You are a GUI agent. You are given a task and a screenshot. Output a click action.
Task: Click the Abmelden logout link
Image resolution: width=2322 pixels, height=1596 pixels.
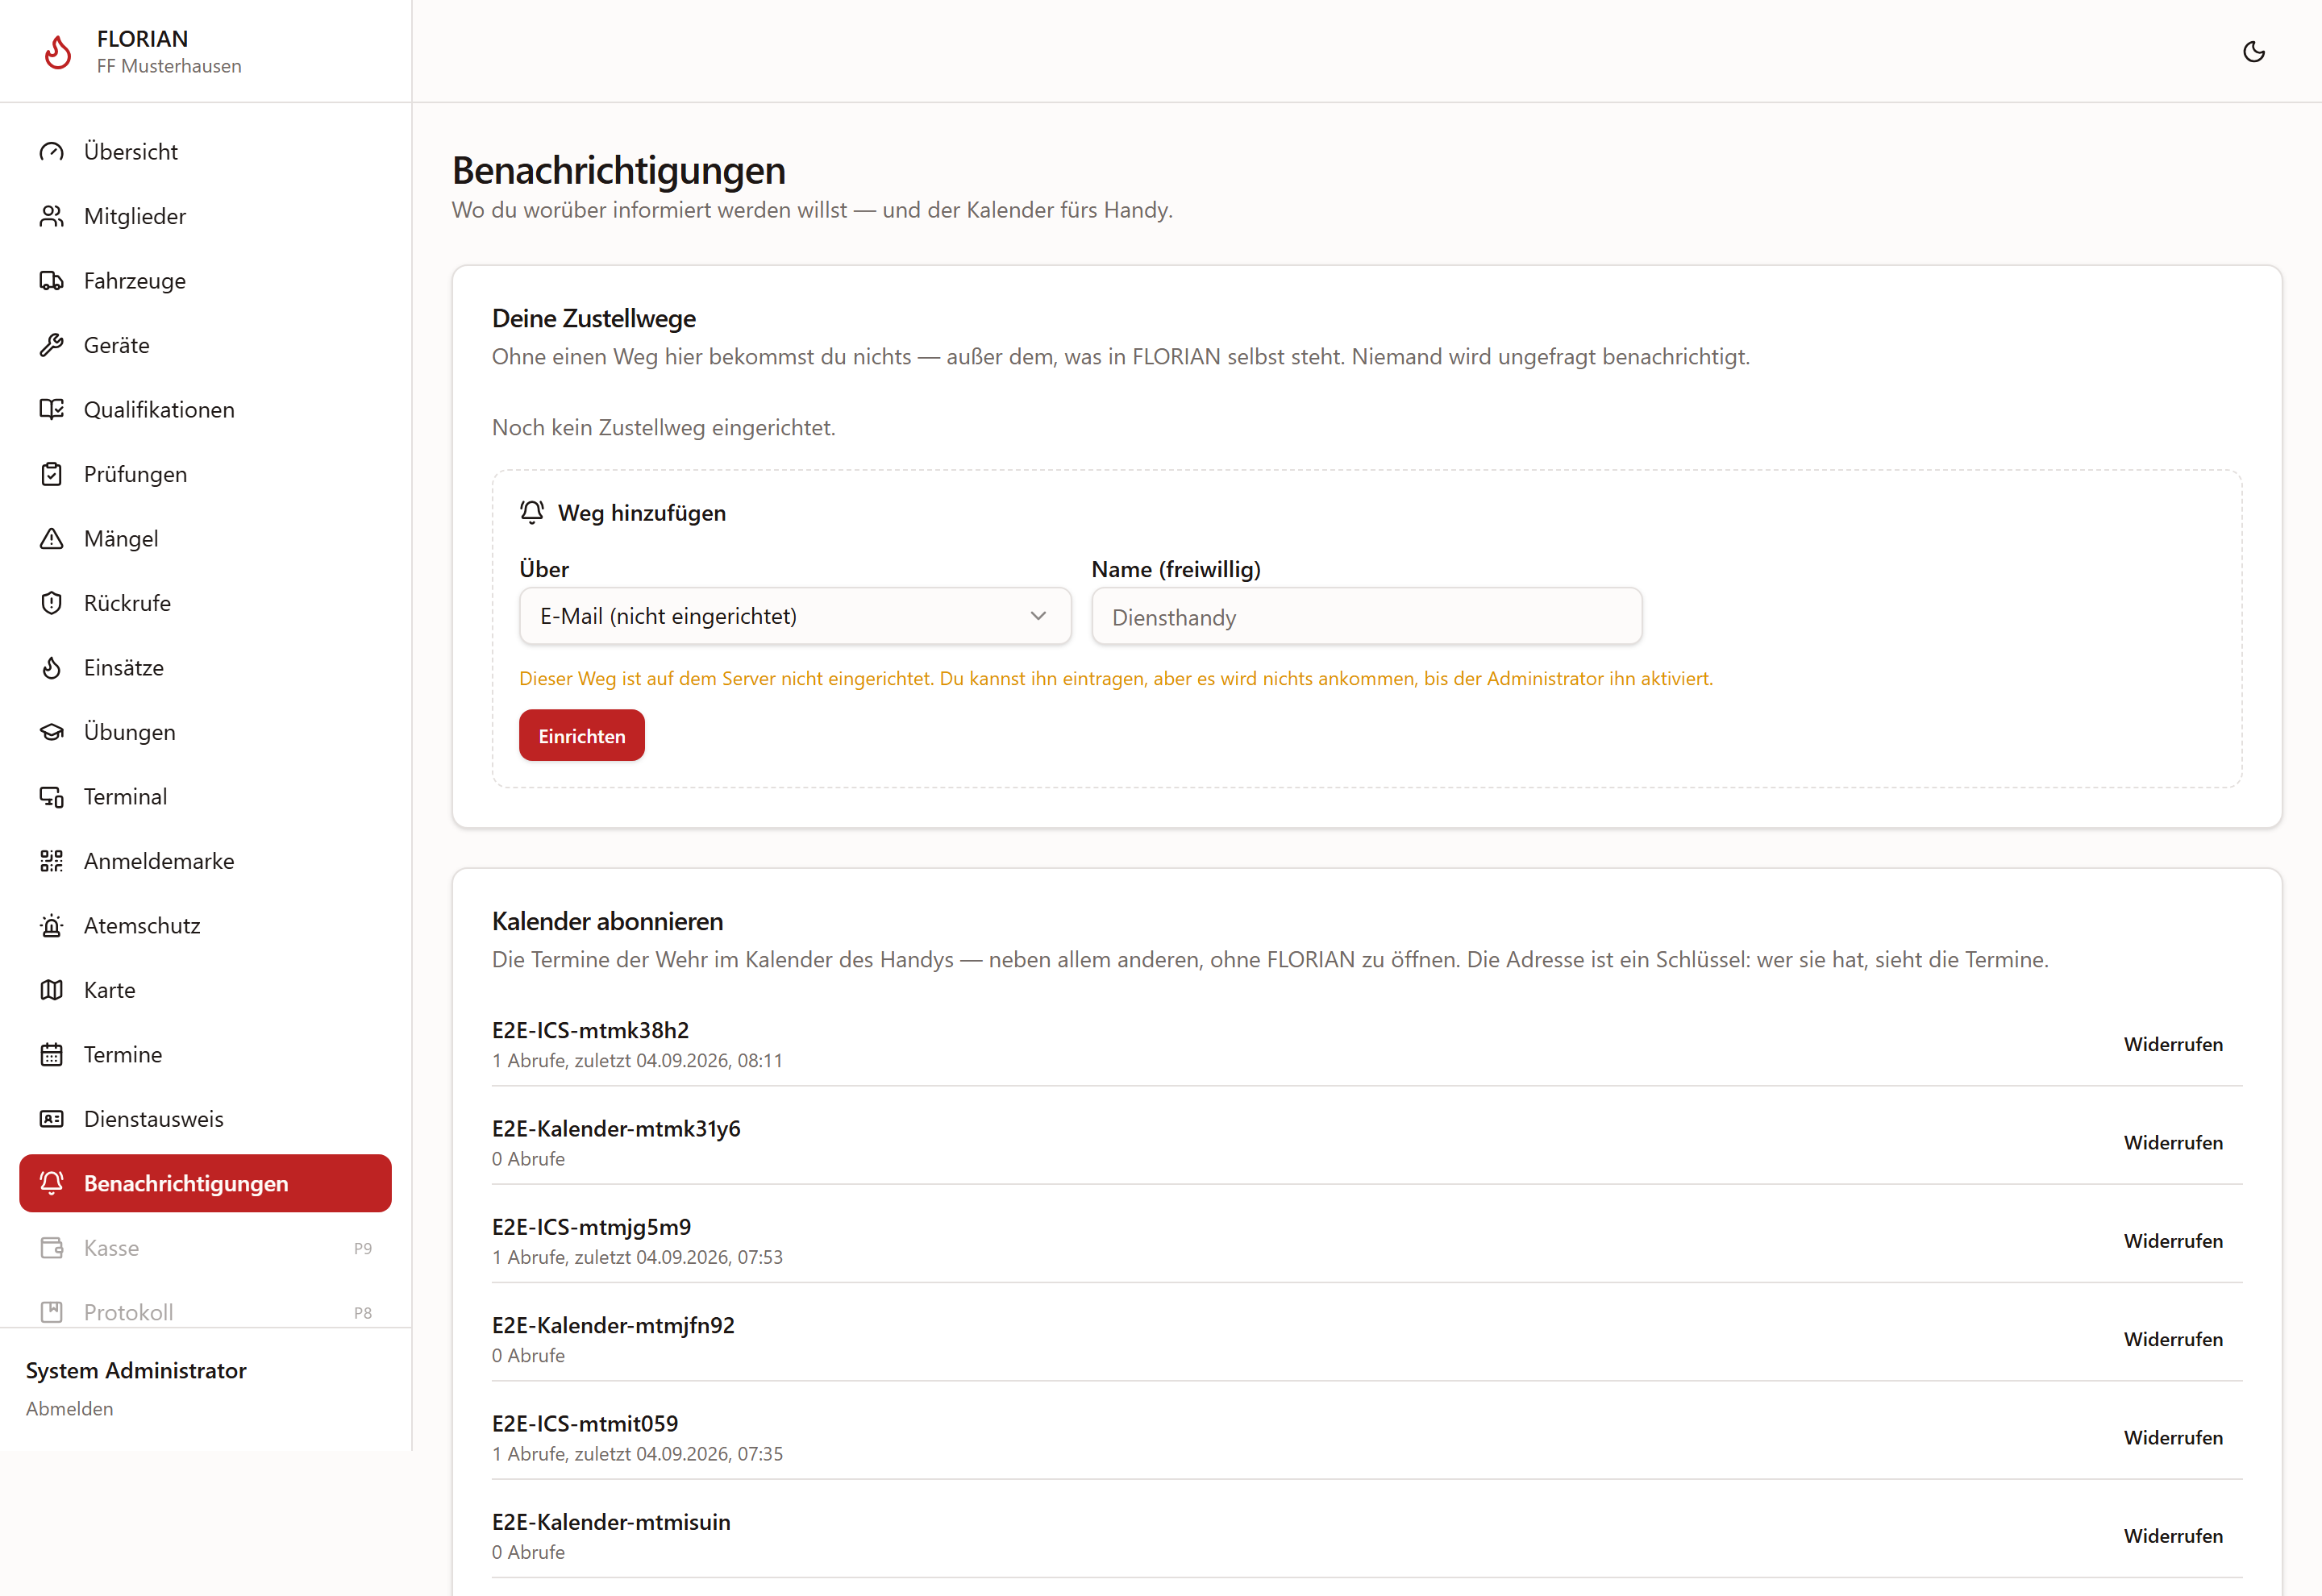(x=69, y=1409)
